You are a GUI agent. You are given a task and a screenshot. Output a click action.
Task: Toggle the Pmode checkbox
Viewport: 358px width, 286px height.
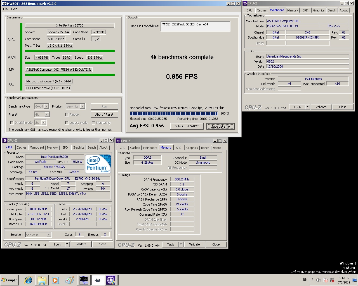67,115
